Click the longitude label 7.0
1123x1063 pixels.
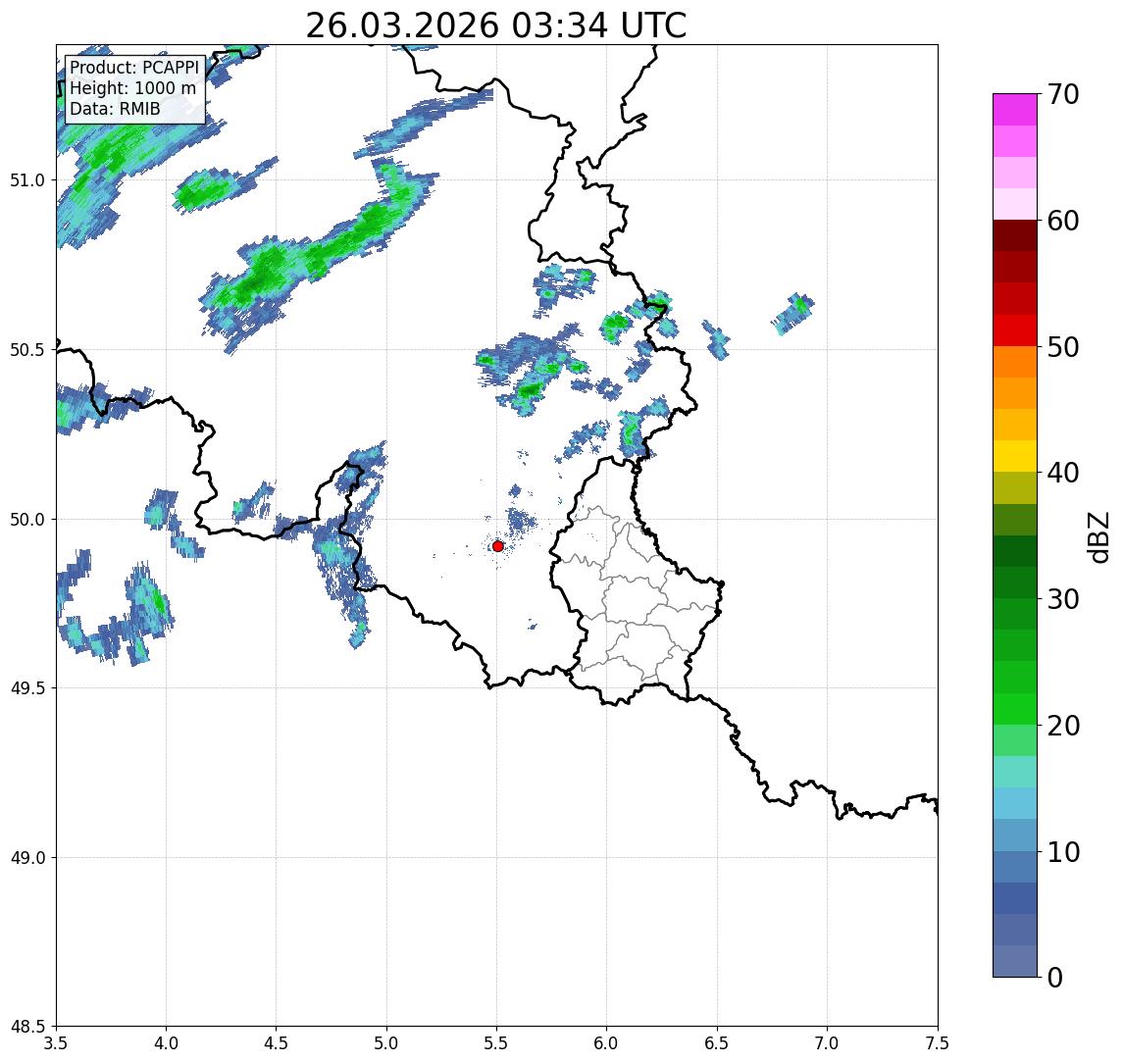[827, 1043]
